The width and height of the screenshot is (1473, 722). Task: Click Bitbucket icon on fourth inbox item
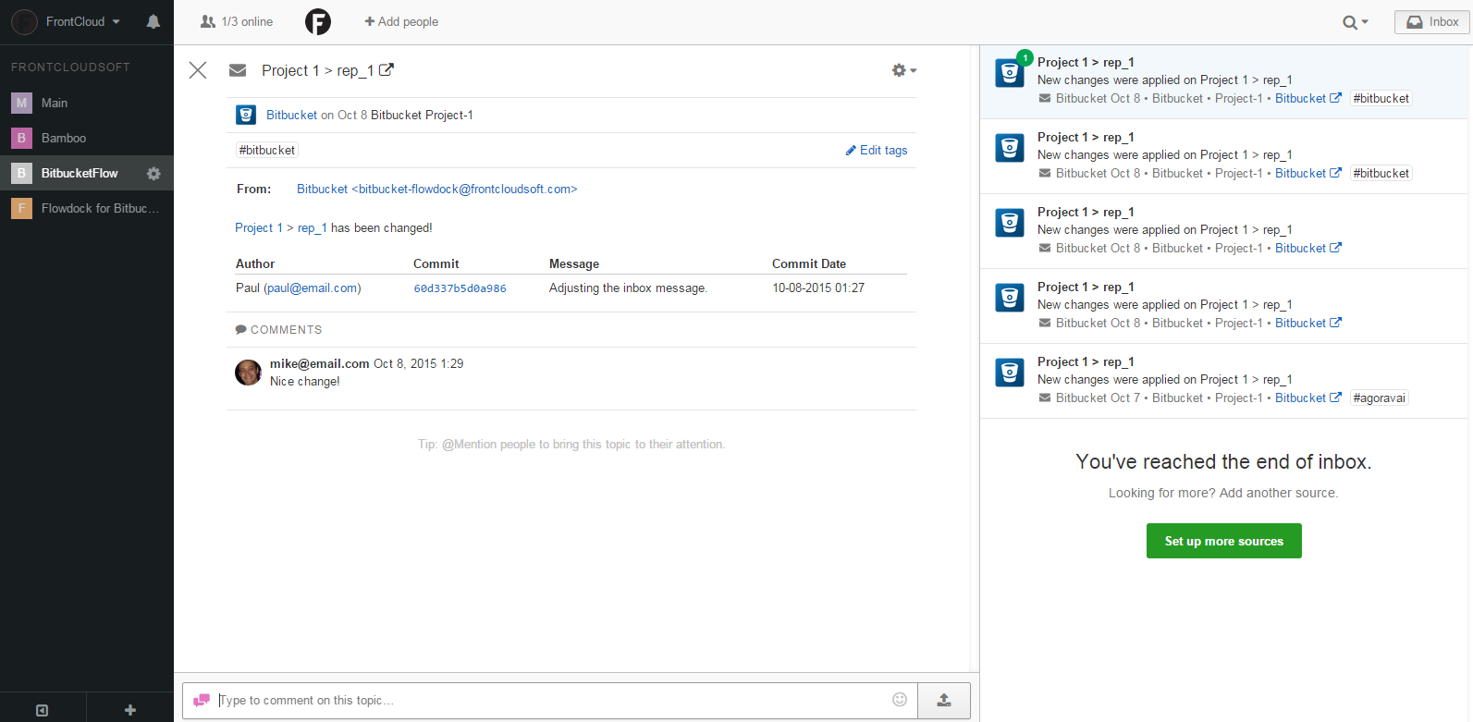pos(1010,298)
